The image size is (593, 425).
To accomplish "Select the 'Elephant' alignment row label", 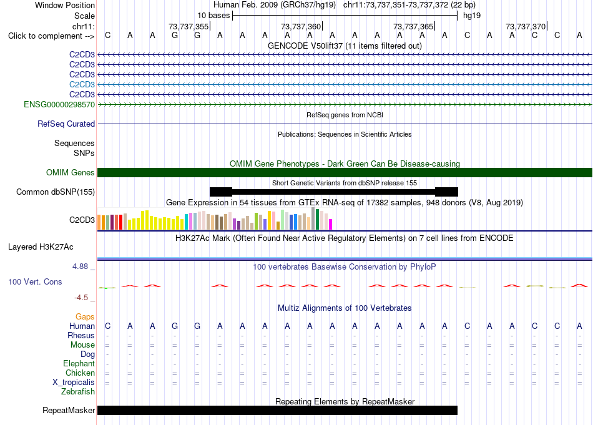I will tap(79, 363).
